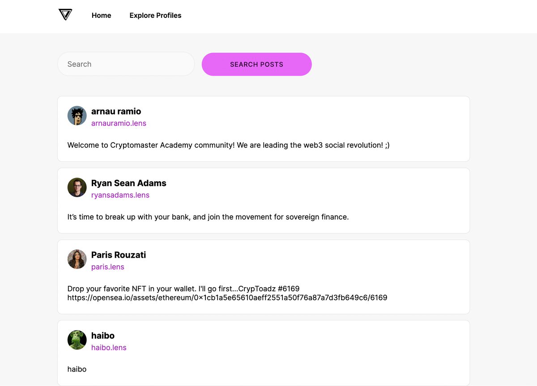Open the haibo.lens profile link
The width and height of the screenshot is (537, 386).
coord(109,348)
